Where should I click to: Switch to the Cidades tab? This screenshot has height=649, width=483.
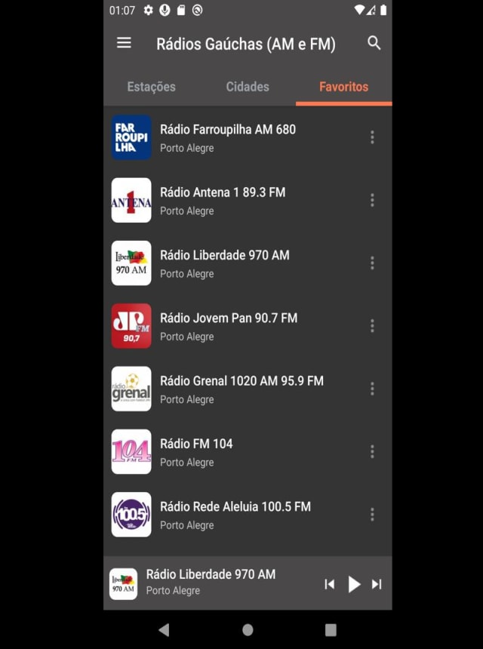248,87
